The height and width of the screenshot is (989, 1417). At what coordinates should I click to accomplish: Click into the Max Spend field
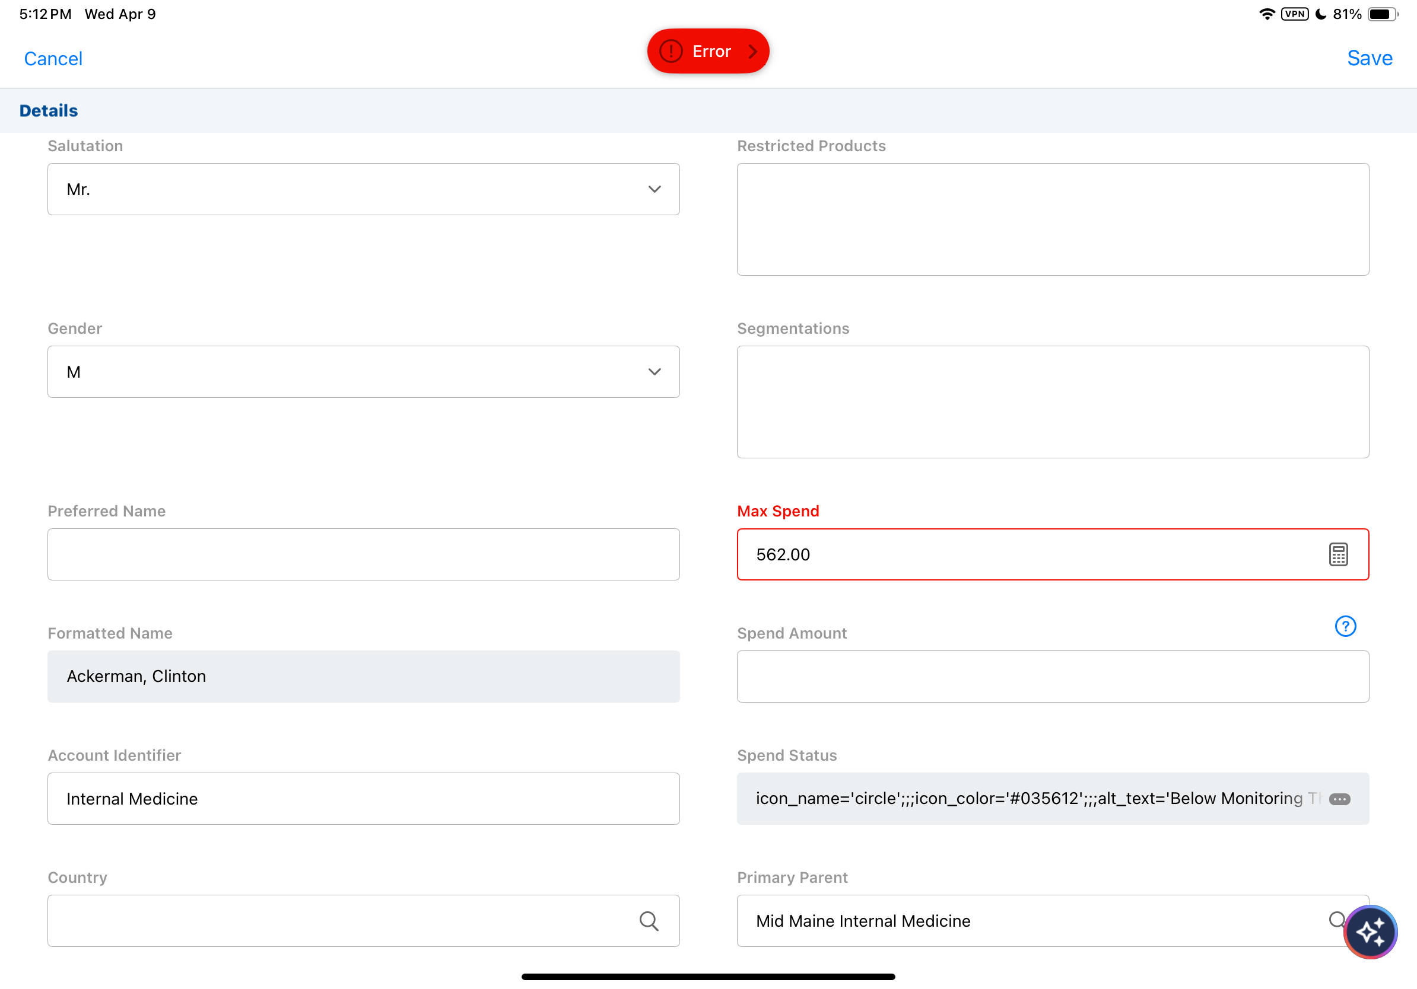[1018, 554]
